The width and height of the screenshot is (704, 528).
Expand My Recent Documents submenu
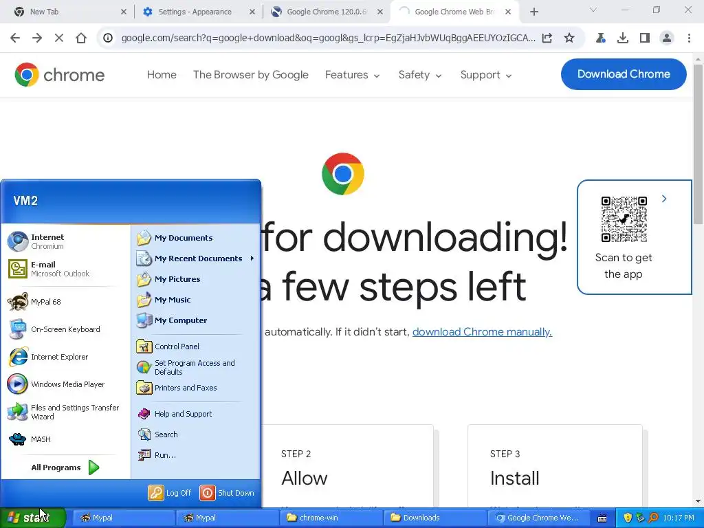[x=196, y=258]
